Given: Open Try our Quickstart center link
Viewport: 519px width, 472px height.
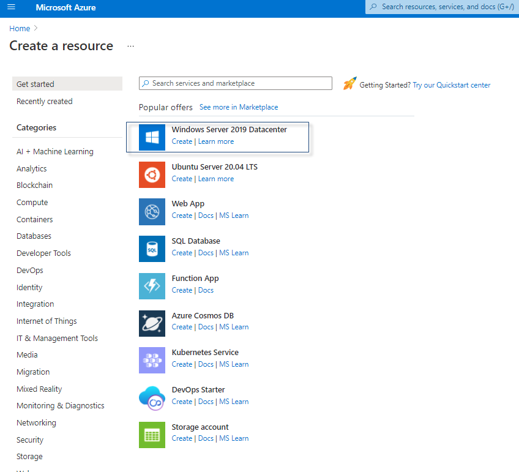Looking at the screenshot, I should (452, 85).
